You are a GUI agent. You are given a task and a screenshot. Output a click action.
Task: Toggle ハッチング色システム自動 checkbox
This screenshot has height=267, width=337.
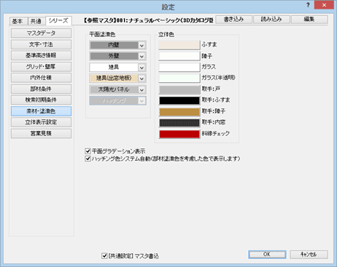pos(88,159)
